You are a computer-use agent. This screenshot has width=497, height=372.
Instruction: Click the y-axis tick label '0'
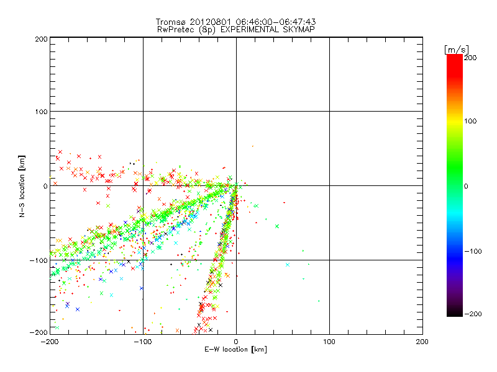tap(45, 187)
